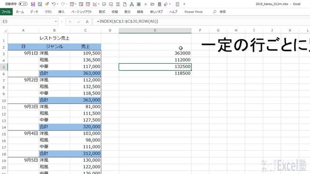Click cell E6 showing 118500
The image size is (310, 174).
click(x=155, y=73)
